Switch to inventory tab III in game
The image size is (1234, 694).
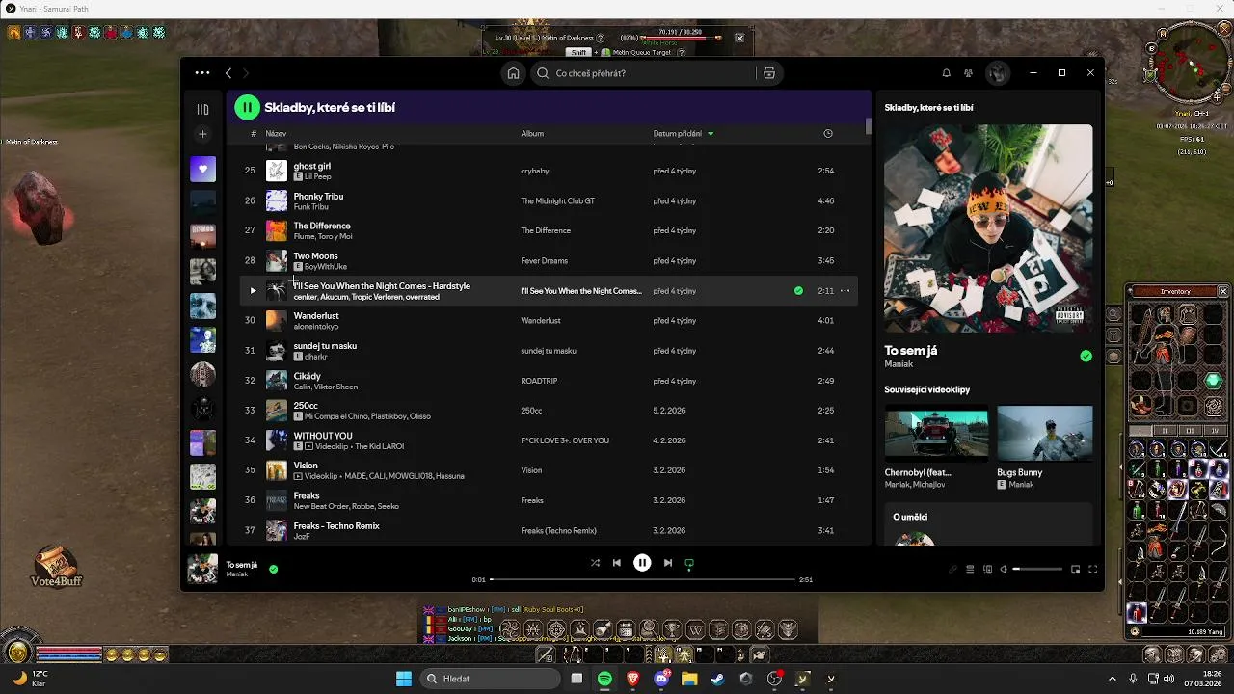tap(1190, 431)
